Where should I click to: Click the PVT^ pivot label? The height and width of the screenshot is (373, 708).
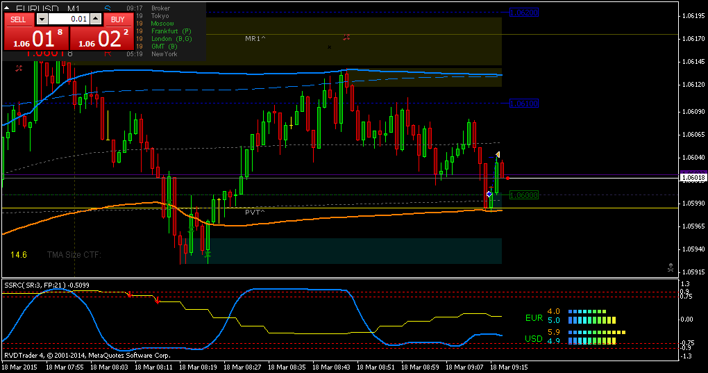tap(255, 213)
